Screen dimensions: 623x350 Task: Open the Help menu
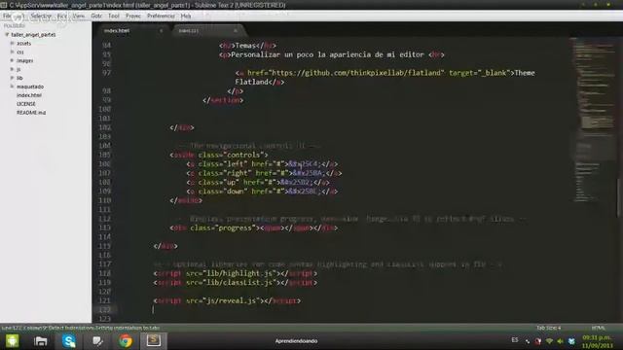[x=186, y=17]
